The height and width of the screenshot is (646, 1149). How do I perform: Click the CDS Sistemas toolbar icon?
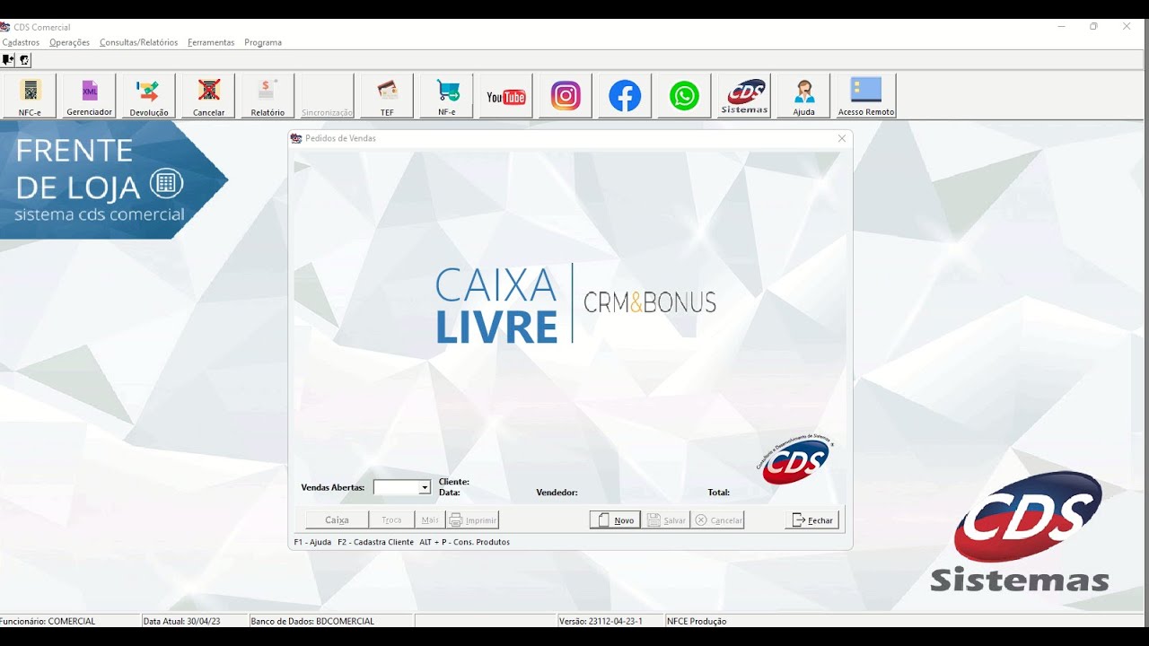point(744,96)
